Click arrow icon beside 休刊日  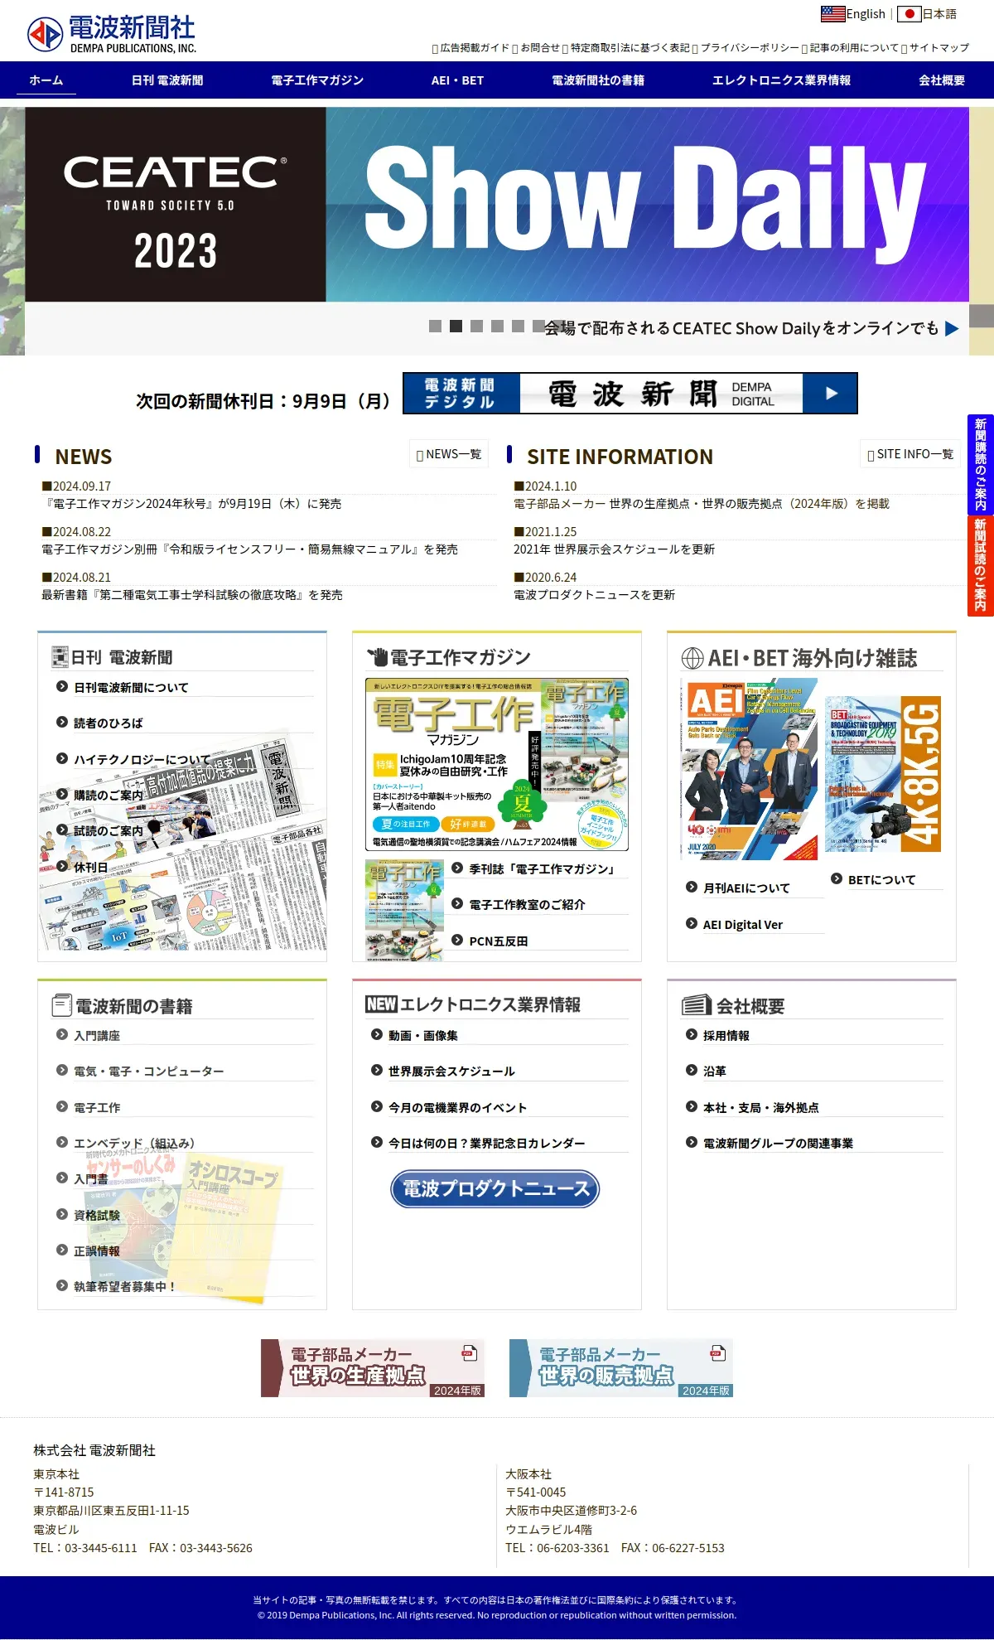62,866
